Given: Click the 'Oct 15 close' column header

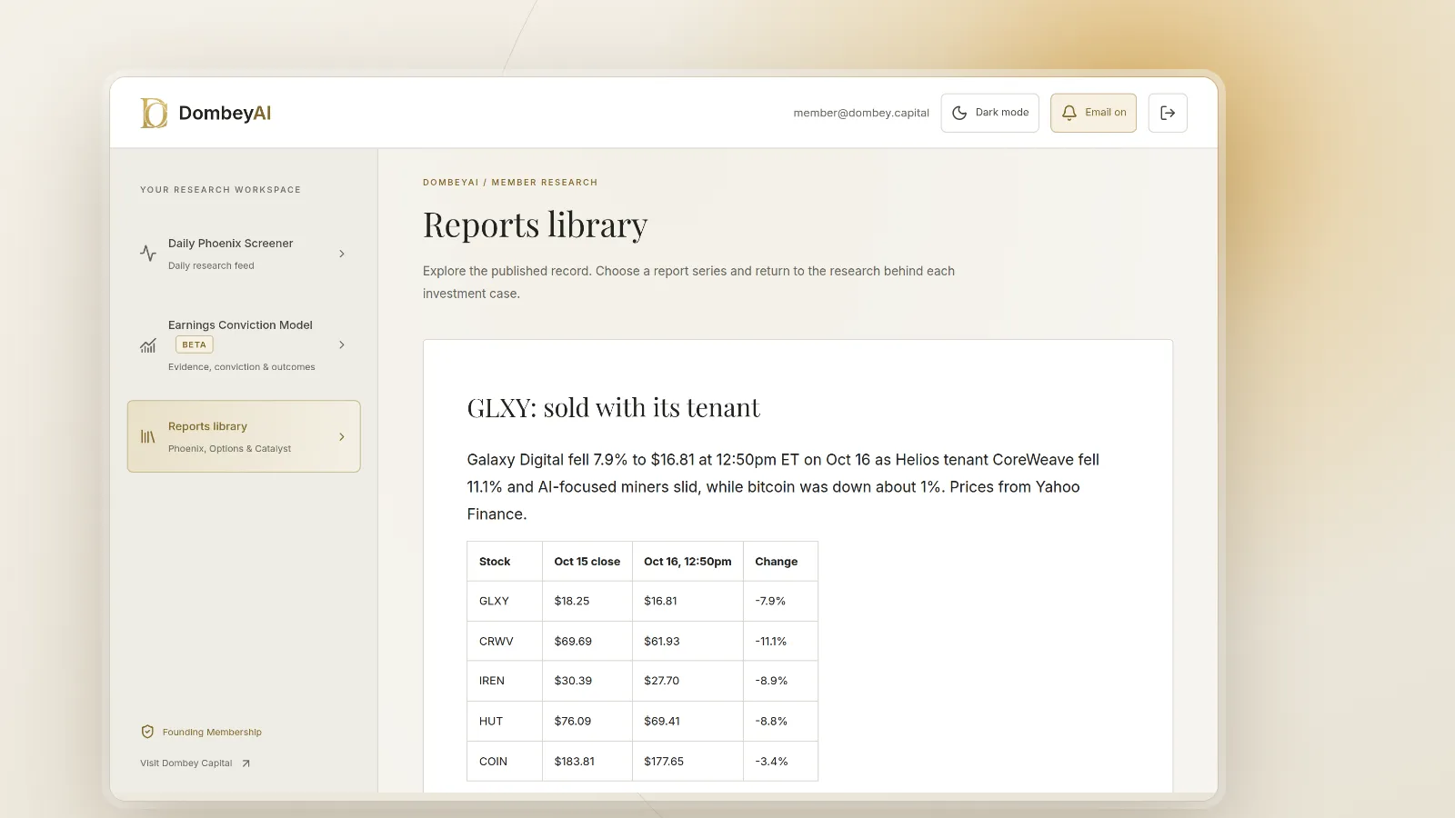Looking at the screenshot, I should [587, 562].
